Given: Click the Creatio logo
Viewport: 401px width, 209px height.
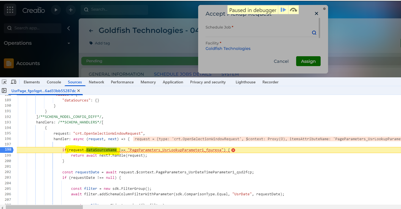Looking at the screenshot, I should (34, 10).
